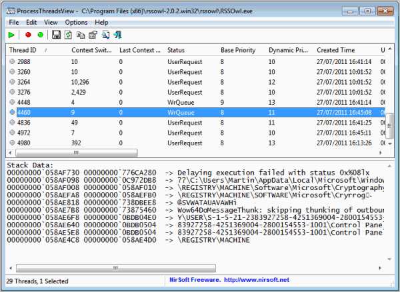This screenshot has height=292, width=400.
Task: Click the thread list scroll-down arrow
Action: (390, 144)
